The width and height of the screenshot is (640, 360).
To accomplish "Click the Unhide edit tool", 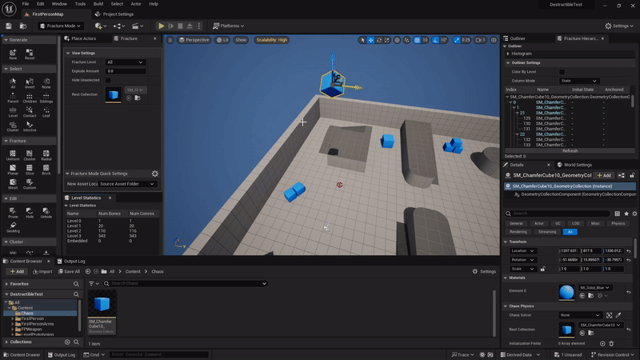I will 46,213.
